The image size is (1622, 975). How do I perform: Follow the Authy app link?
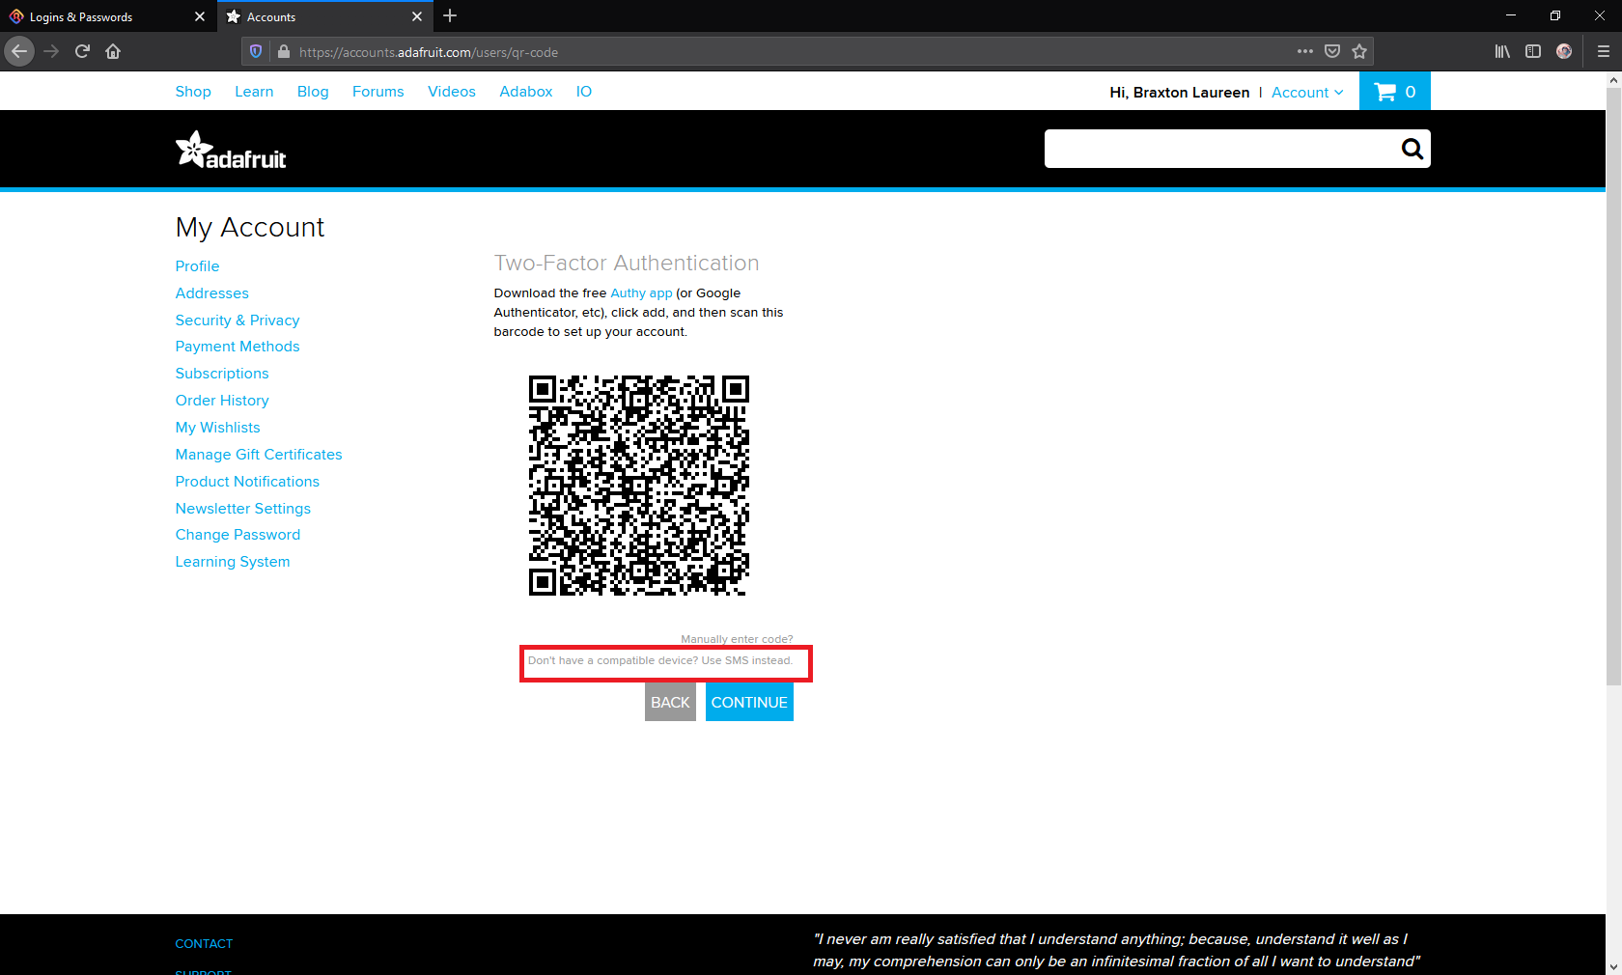point(641,293)
